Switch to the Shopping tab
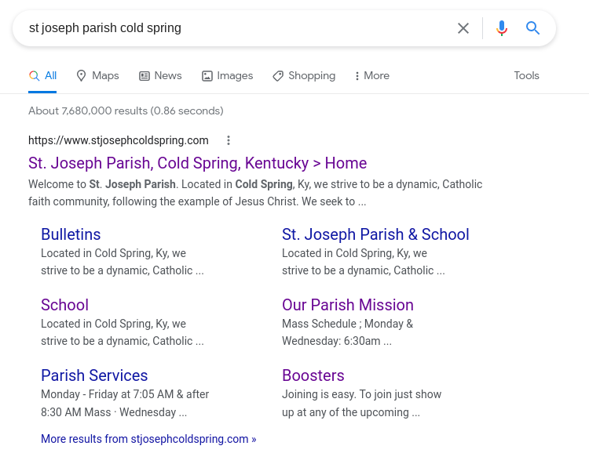 [x=304, y=75]
